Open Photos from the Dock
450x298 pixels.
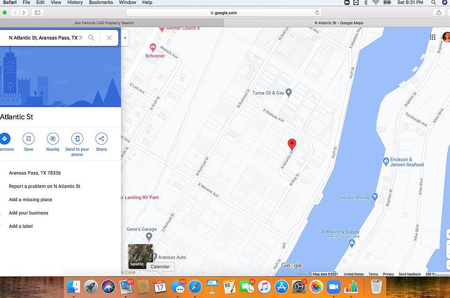(x=316, y=287)
